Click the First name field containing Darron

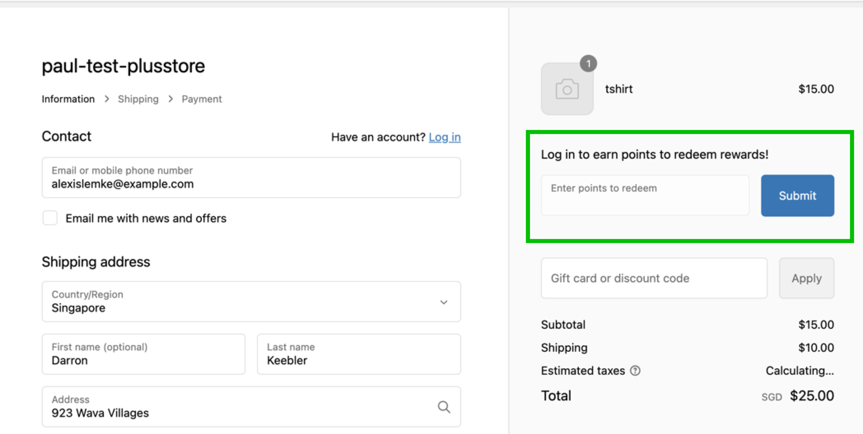pyautogui.click(x=143, y=354)
